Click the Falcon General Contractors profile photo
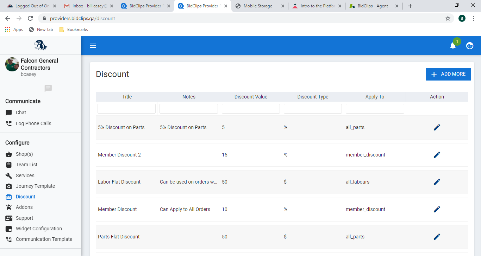481x256 pixels. (x=12, y=64)
